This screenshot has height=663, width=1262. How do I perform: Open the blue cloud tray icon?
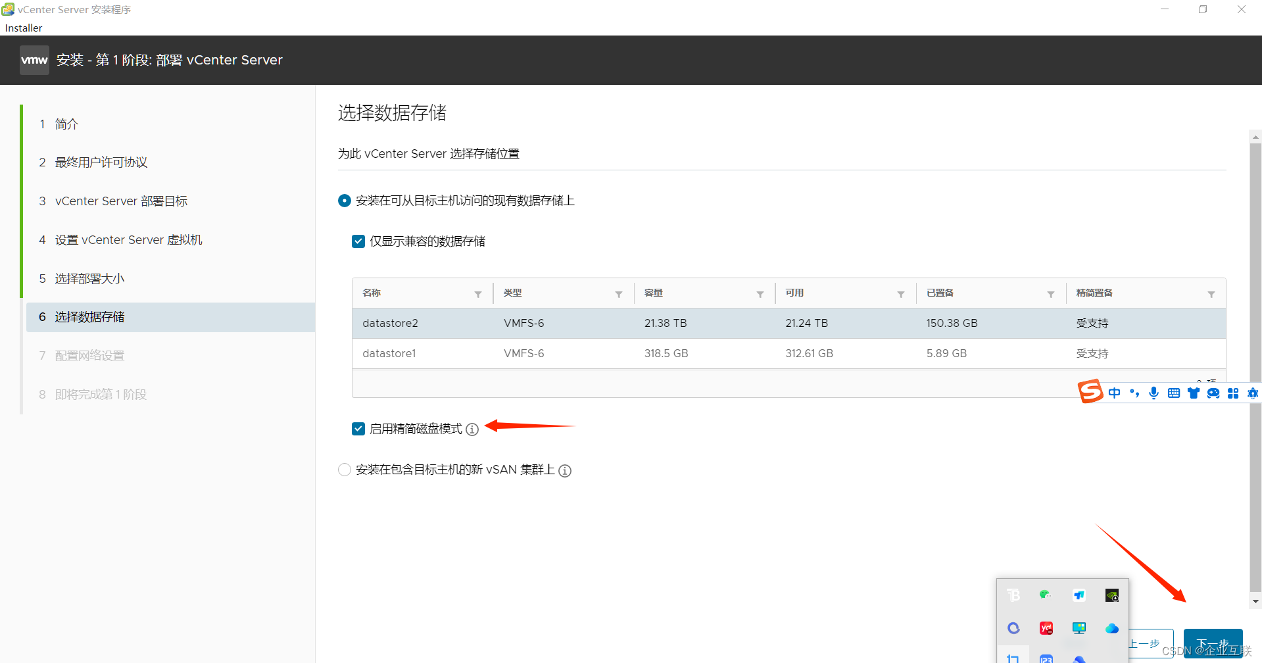(x=1112, y=628)
